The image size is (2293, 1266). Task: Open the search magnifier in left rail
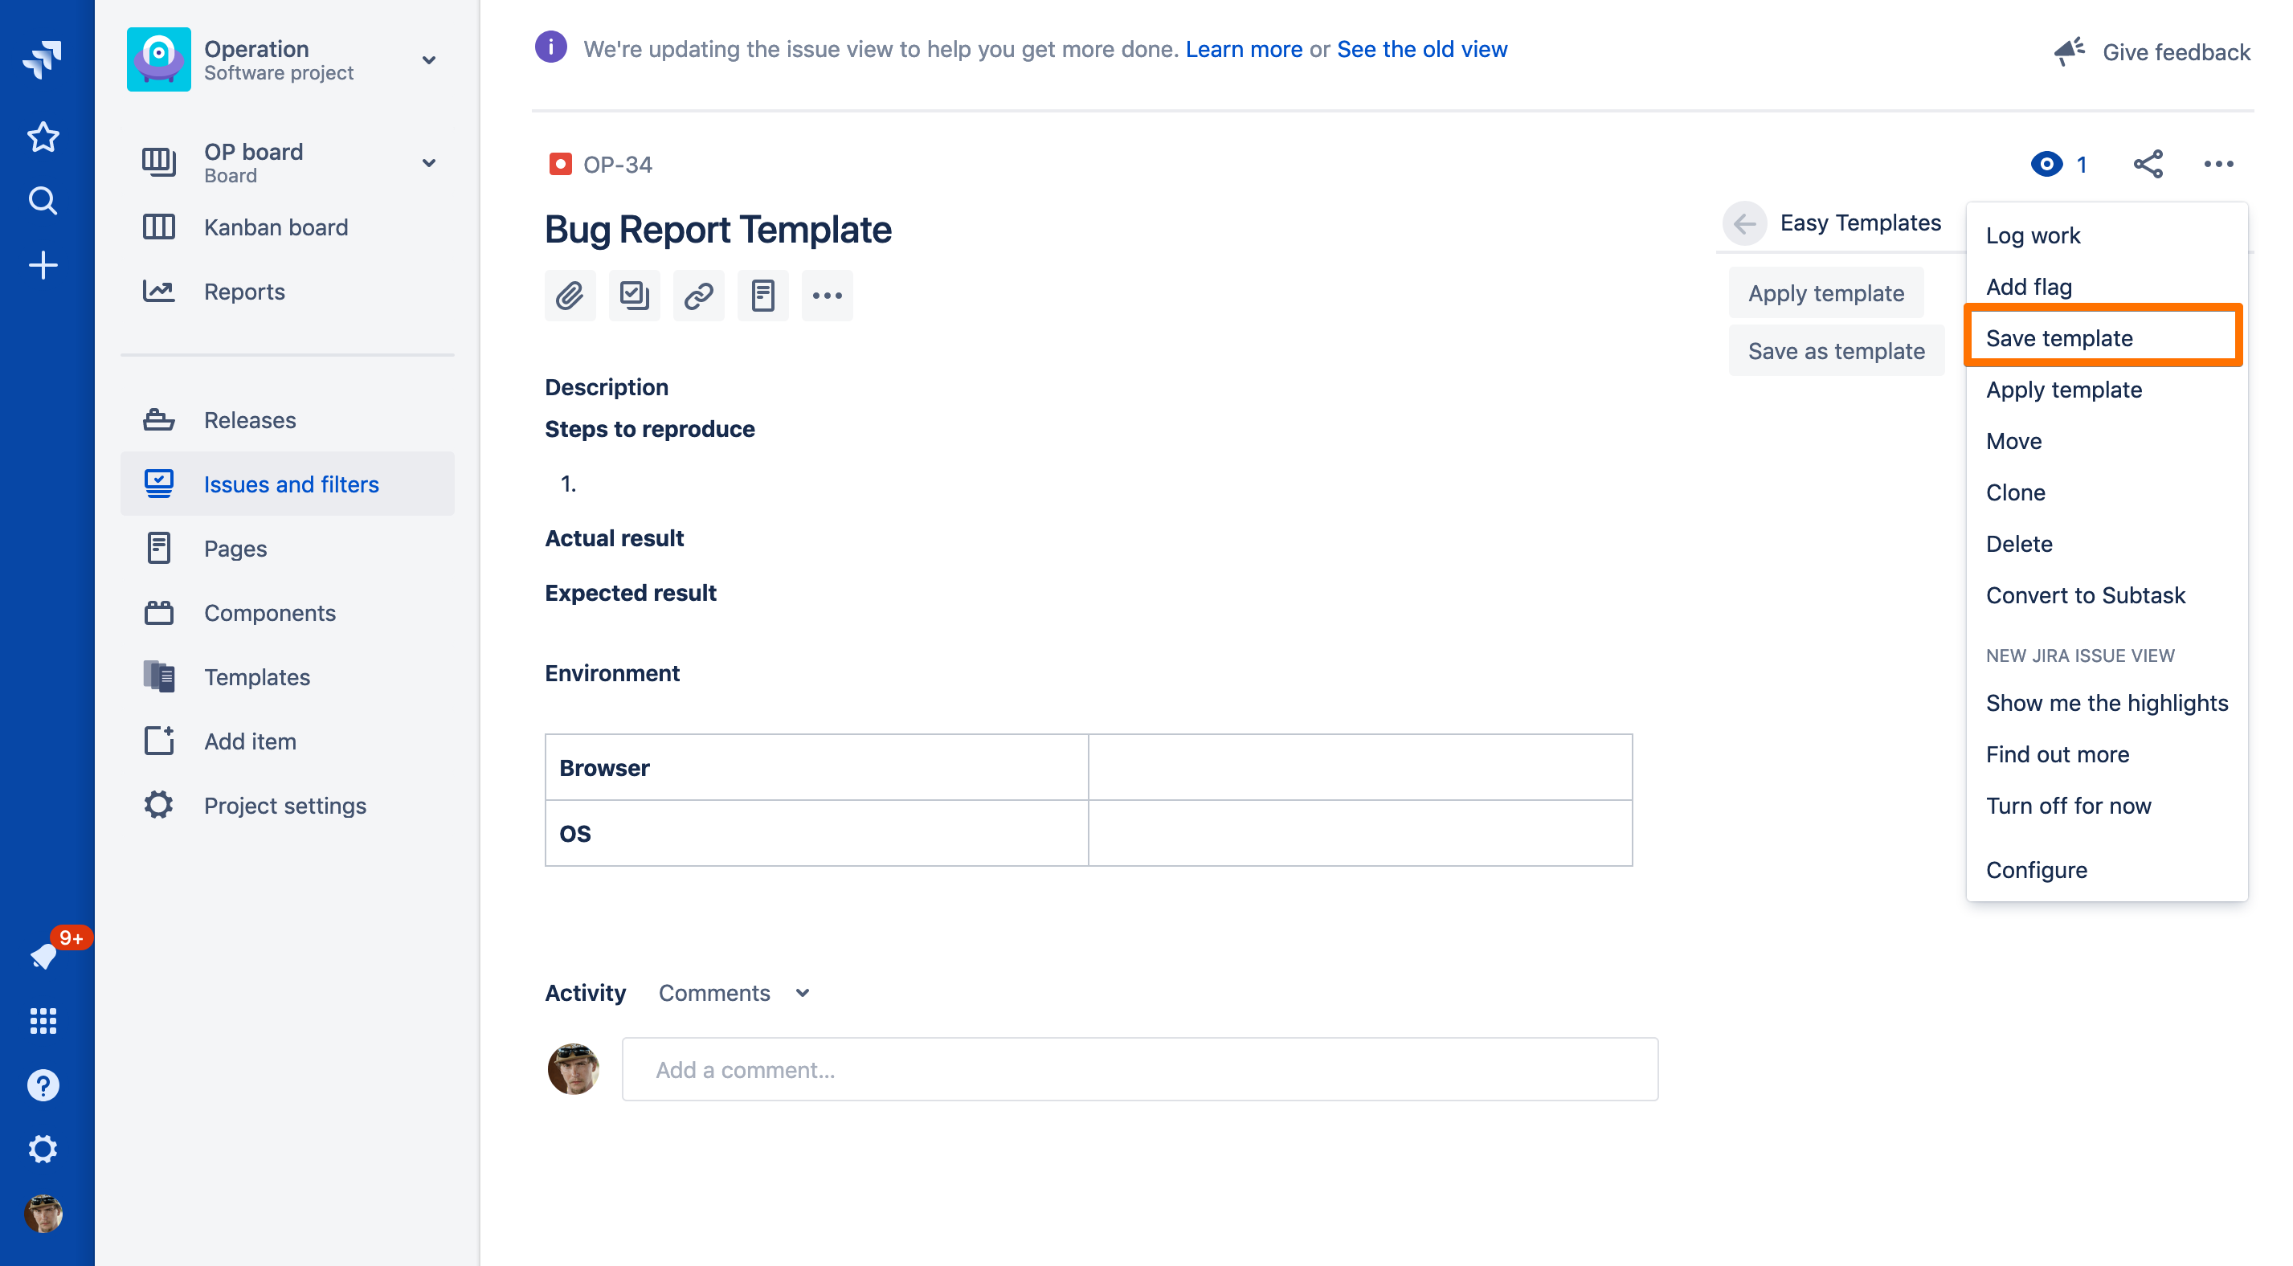coord(43,201)
